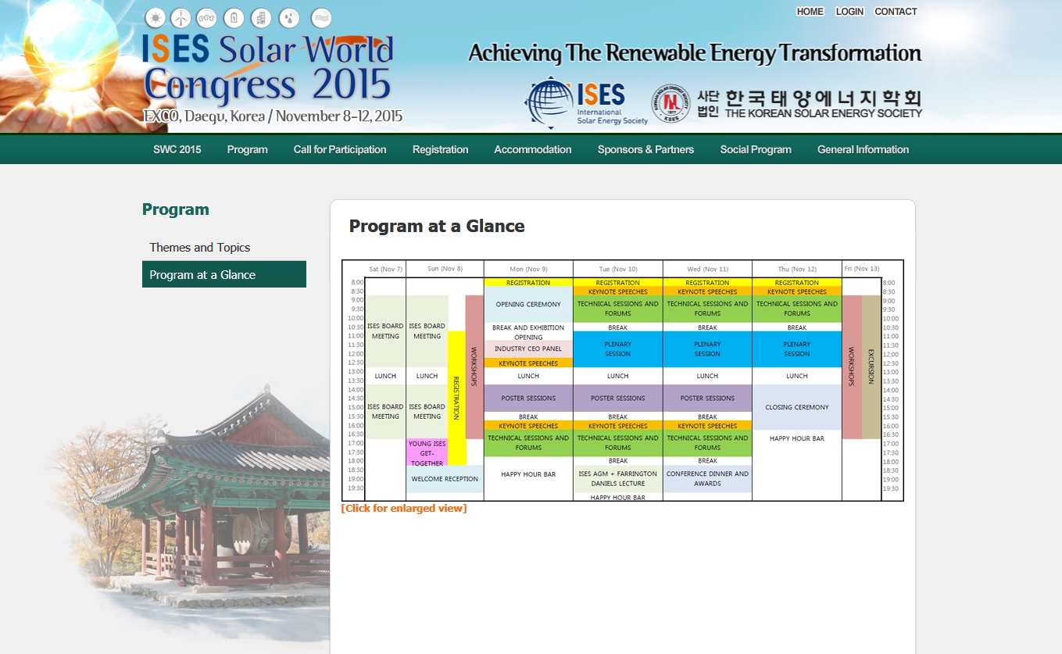Click the 'Program' sidebar heading
Viewport: 1062px width, 654px height.
tap(176, 209)
